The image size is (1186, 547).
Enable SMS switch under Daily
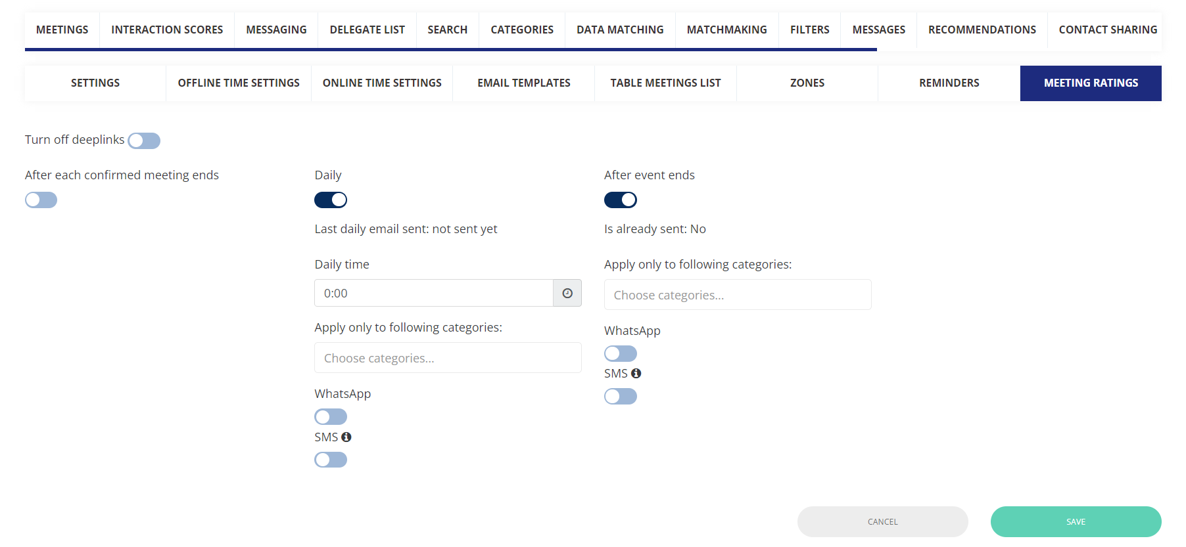(x=331, y=460)
